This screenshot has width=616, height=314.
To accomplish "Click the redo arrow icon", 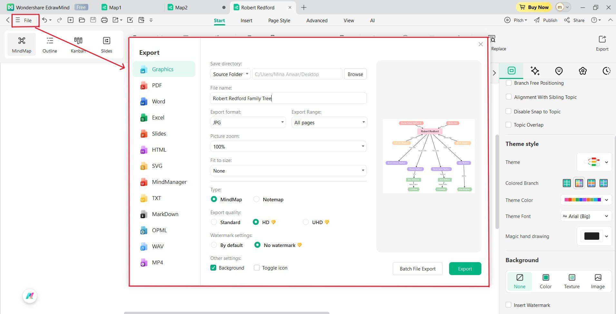I will [x=59, y=20].
